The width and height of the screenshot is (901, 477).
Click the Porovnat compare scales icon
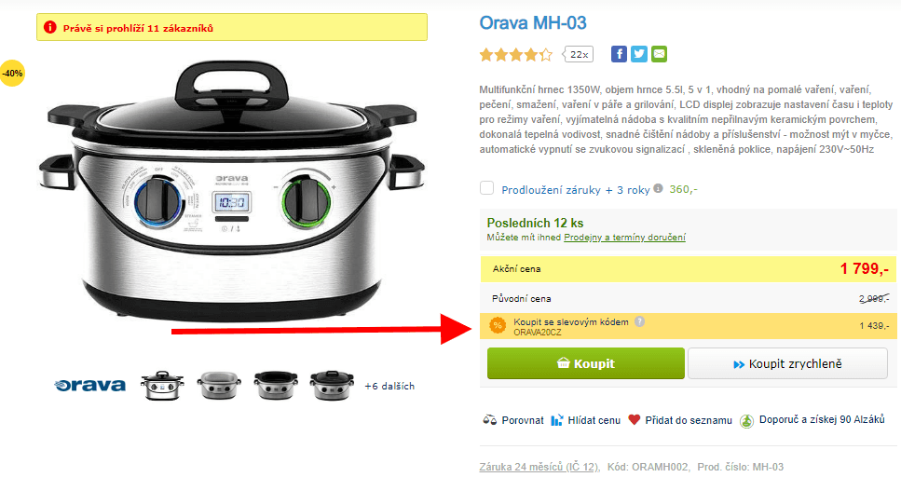tap(489, 420)
